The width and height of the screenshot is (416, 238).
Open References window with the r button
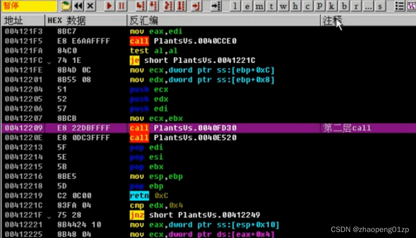tap(356, 6)
